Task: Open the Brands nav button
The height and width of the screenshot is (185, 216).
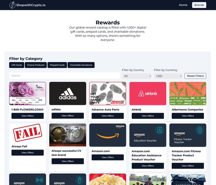Action: point(199,5)
